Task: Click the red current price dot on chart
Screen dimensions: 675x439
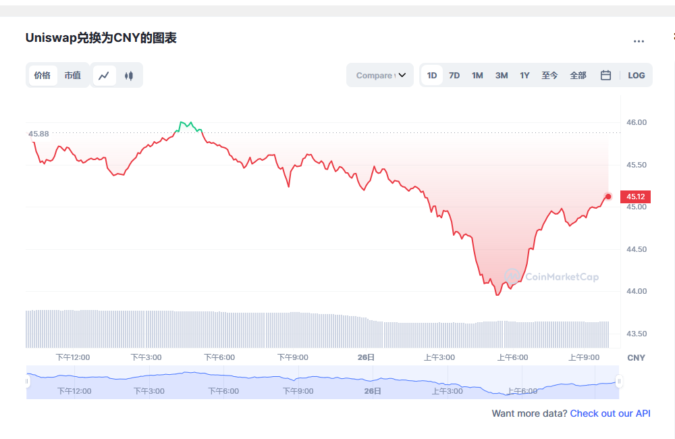Action: 608,197
